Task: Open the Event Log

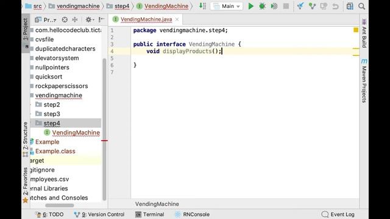Action: pyautogui.click(x=338, y=214)
